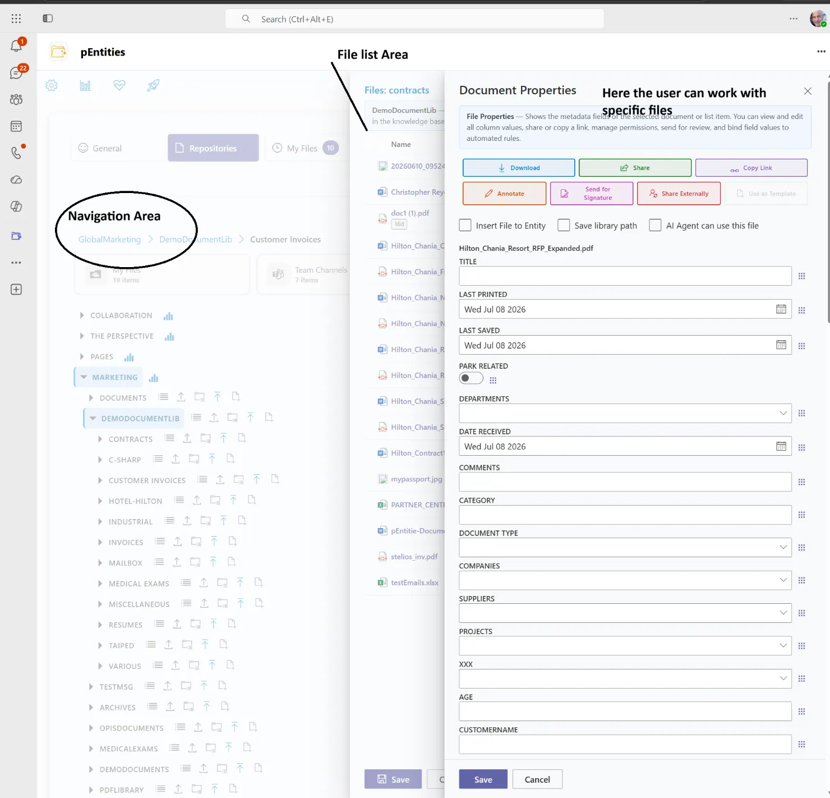This screenshot has height=798, width=830.
Task: Check Save library path
Action: tap(564, 225)
